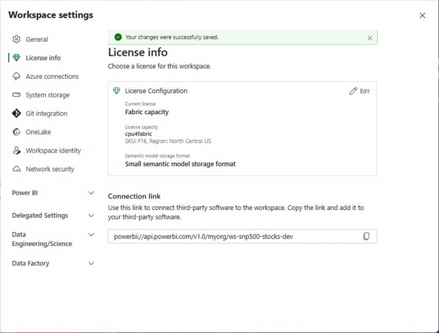439x333 pixels.
Task: Expand the Data Engineering/Science chevron
Action: click(x=91, y=235)
